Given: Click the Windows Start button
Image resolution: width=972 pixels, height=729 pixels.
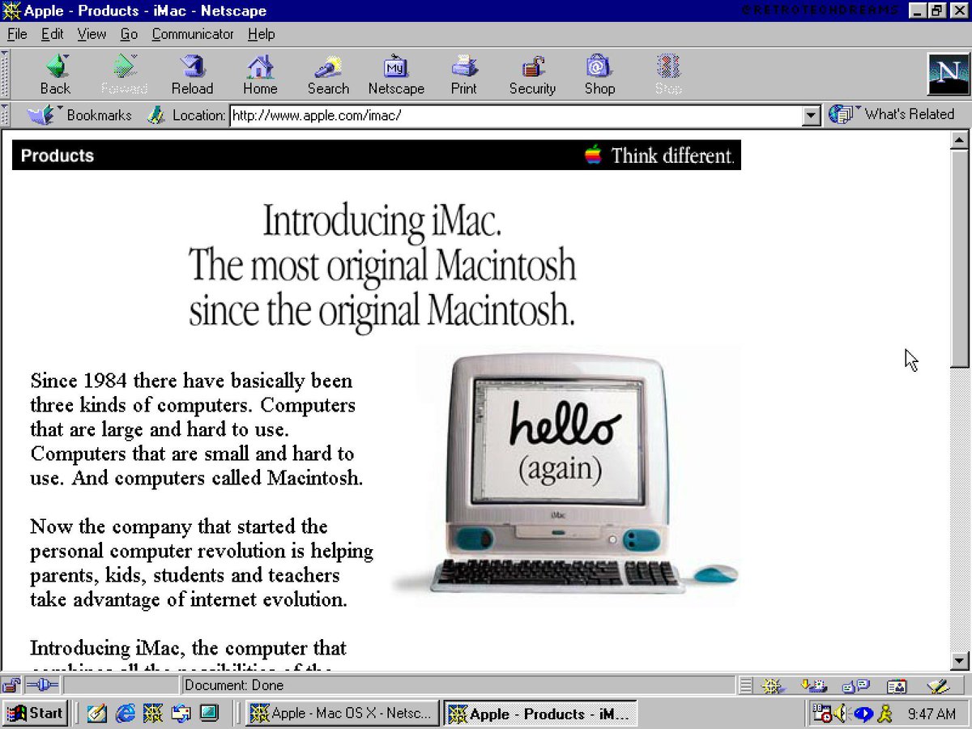Looking at the screenshot, I should (x=35, y=714).
